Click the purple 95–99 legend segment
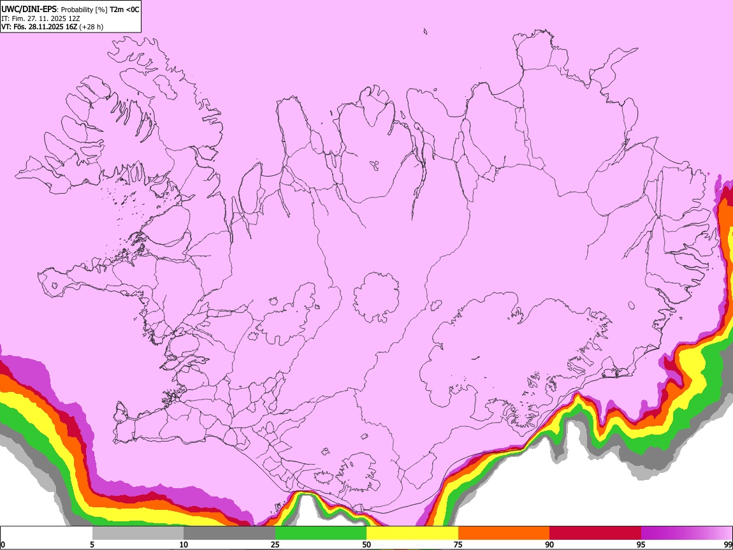Image resolution: width=733 pixels, height=550 pixels. 686,533
